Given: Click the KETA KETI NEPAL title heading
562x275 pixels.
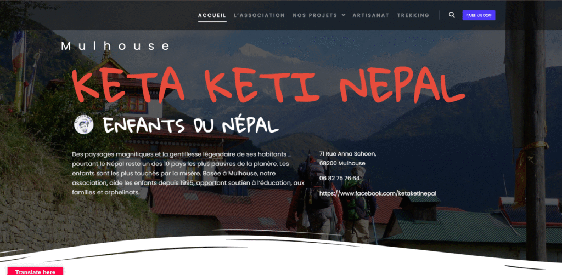Looking at the screenshot, I should (268, 84).
